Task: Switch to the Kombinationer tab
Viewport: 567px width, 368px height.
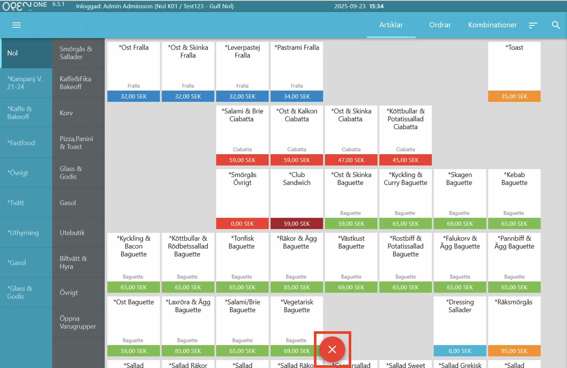Action: 492,25
